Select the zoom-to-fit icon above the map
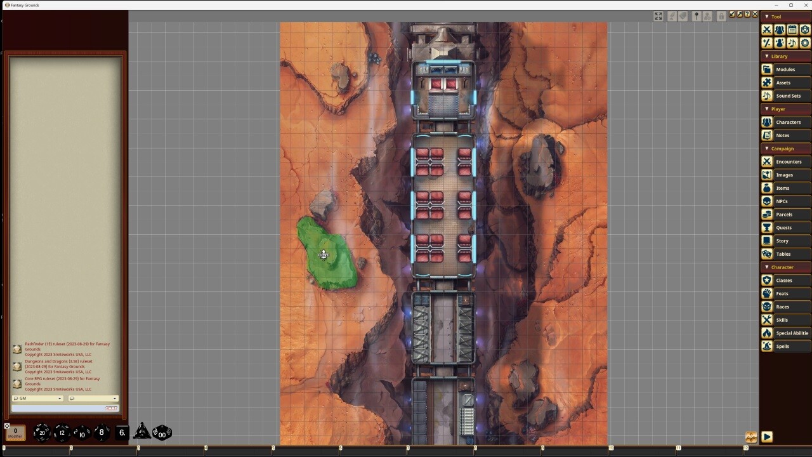 tap(658, 16)
